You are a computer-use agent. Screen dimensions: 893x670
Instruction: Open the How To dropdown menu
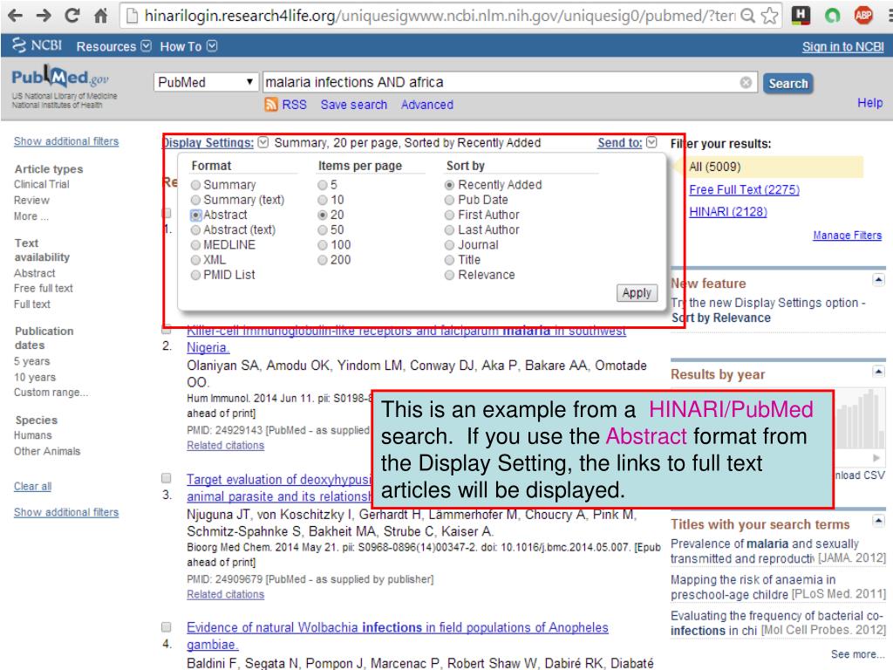point(188,46)
